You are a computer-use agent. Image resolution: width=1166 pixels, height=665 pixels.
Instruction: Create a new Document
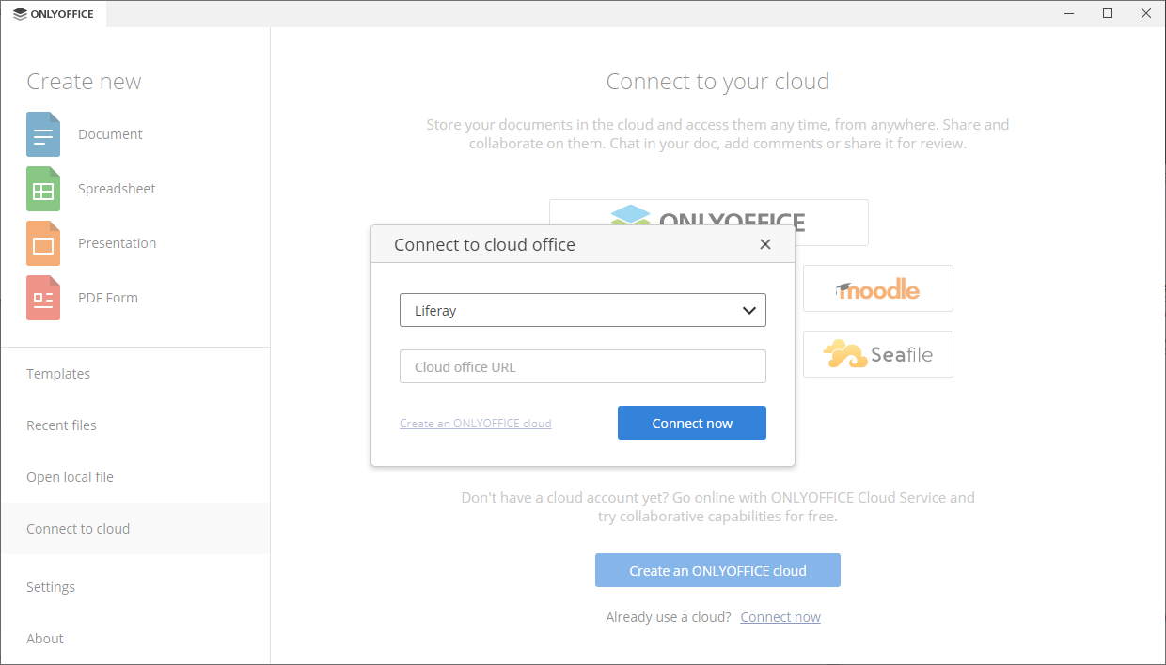click(110, 133)
